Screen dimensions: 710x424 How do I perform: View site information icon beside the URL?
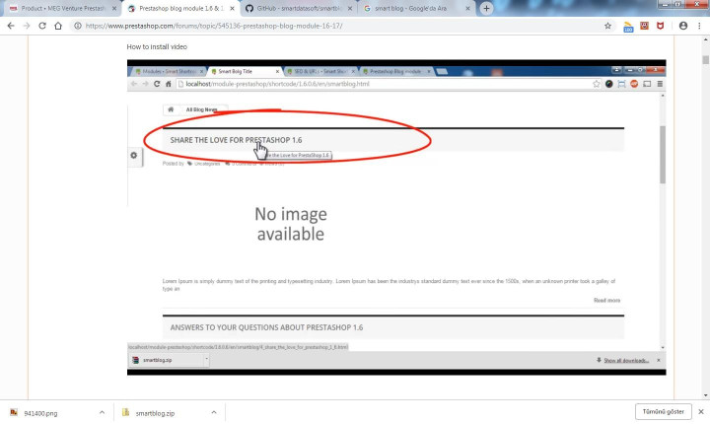(78, 26)
